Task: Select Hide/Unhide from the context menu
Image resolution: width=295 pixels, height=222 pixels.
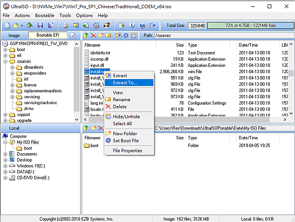Action: [129, 116]
